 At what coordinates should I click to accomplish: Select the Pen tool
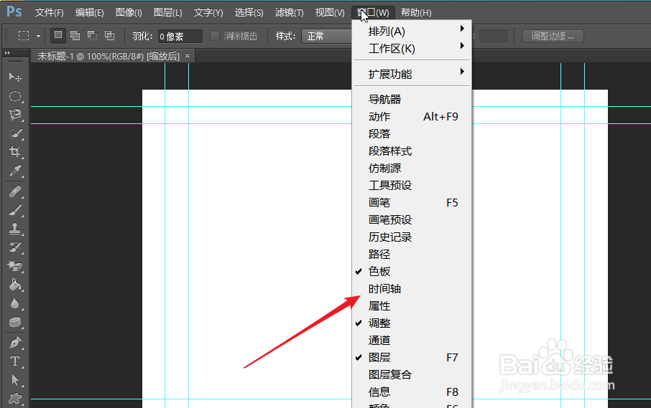tap(15, 343)
